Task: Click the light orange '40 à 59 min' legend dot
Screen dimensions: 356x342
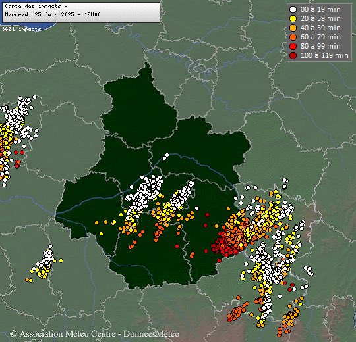Action: (293, 28)
